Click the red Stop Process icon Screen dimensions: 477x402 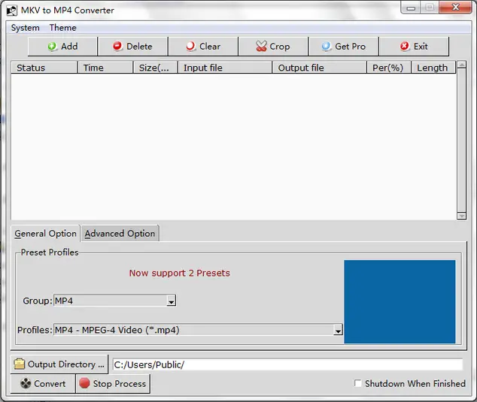pyautogui.click(x=84, y=383)
